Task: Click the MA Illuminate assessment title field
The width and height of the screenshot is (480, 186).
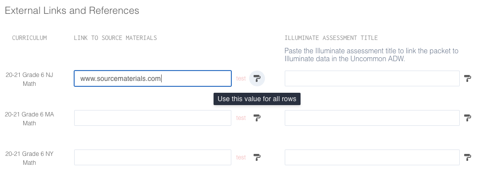Action: (x=372, y=118)
